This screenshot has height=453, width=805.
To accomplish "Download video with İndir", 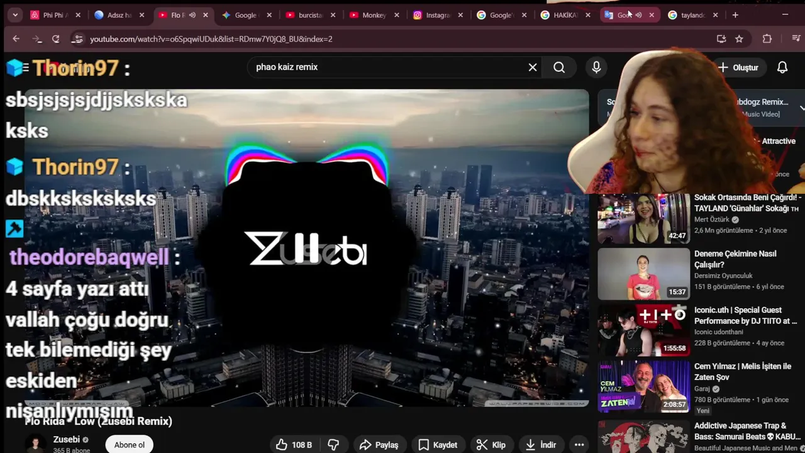I will click(x=541, y=445).
